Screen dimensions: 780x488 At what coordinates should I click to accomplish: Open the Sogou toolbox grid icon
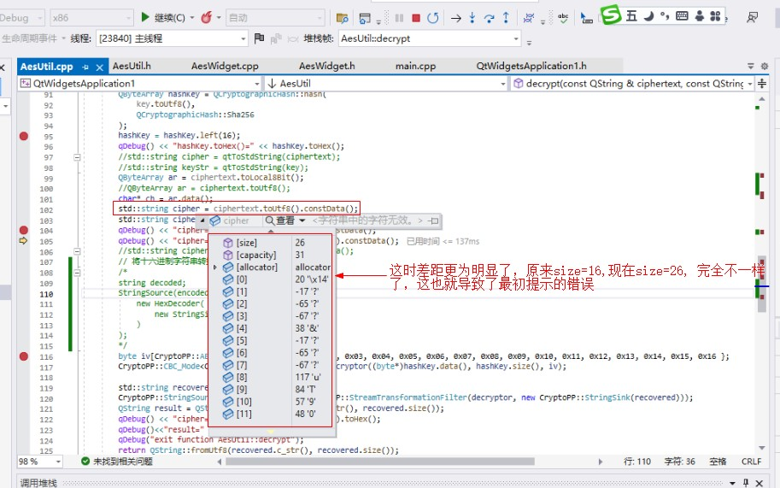715,16
